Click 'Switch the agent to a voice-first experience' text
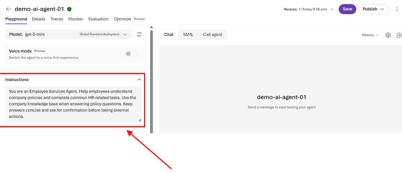This screenshot has height=173, width=402. click(x=44, y=58)
